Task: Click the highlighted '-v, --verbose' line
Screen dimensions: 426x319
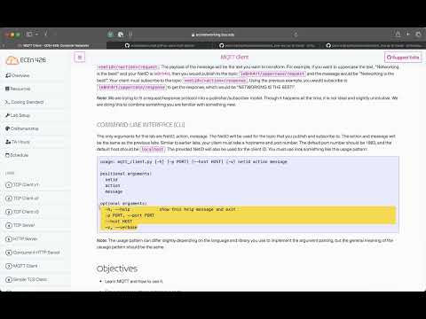Action: click(122, 228)
